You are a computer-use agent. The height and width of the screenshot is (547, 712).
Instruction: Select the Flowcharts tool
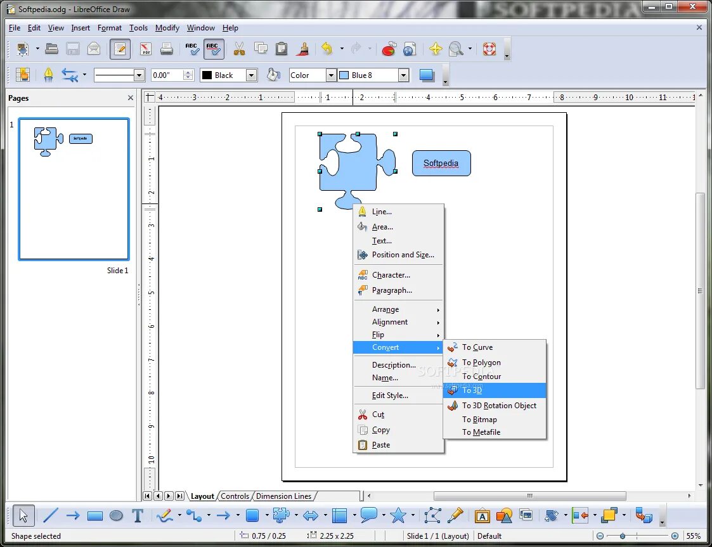click(339, 515)
